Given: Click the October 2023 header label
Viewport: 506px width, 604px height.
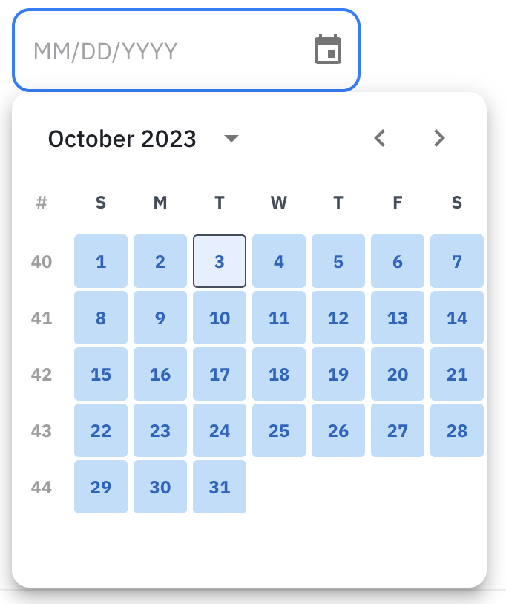Looking at the screenshot, I should pos(122,139).
